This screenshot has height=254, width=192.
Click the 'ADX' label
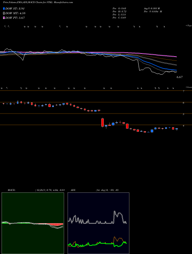73,190
